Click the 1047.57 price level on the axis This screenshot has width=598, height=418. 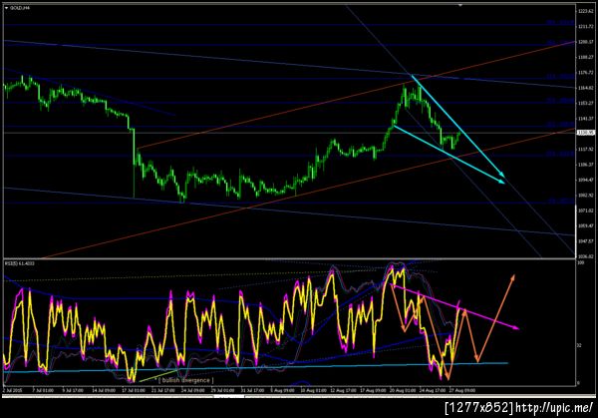(585, 241)
